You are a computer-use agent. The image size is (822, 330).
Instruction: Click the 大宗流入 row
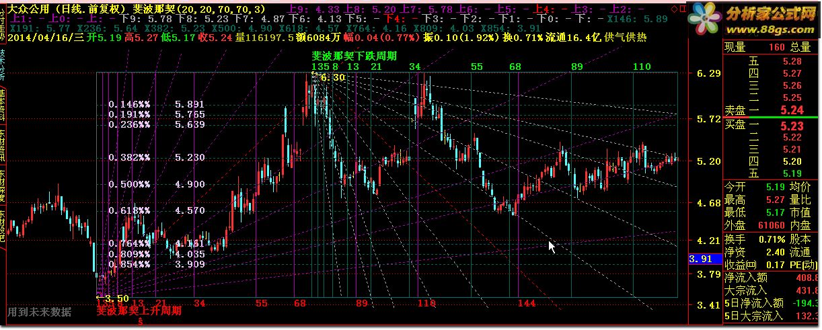tap(772, 290)
